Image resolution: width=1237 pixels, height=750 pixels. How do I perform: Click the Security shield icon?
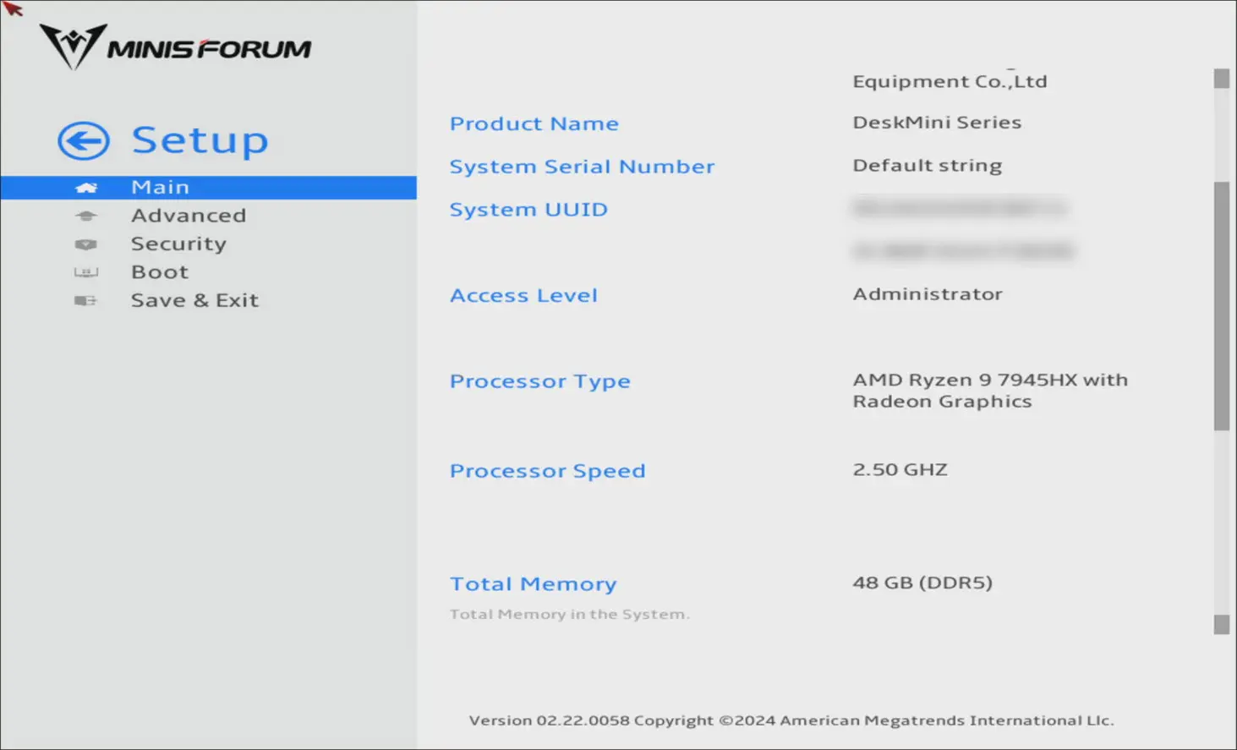(86, 244)
